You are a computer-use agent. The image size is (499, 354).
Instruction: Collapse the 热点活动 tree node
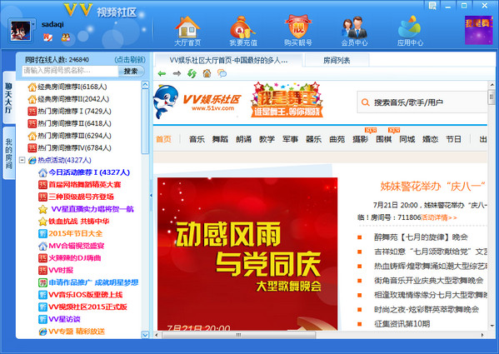click(x=22, y=160)
